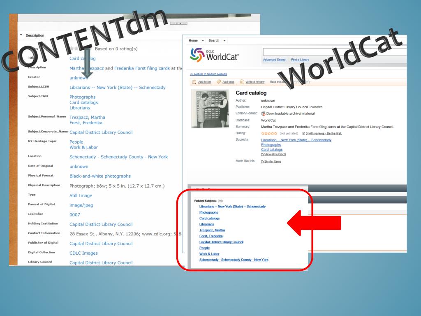The height and width of the screenshot is (316, 421).
Task: Click the star rating in WorldCat record
Action: (x=269, y=133)
